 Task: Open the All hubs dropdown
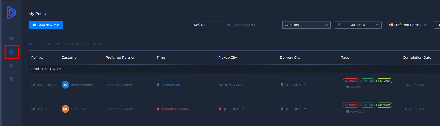click(x=306, y=25)
